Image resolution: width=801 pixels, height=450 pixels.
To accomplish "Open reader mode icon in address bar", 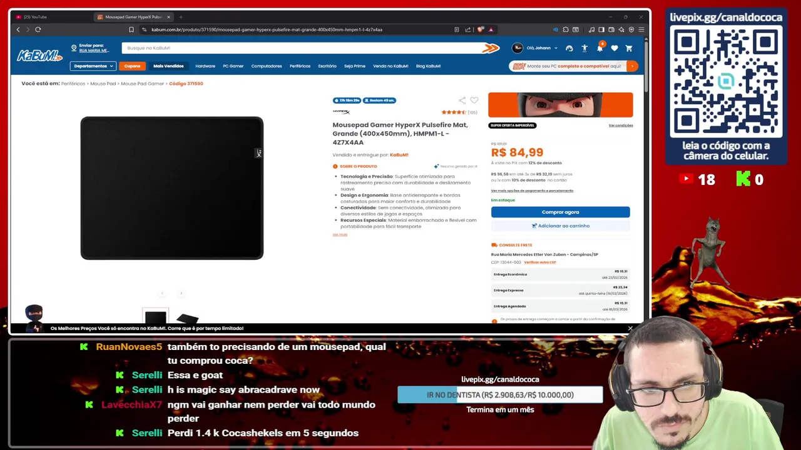I will pos(457,29).
